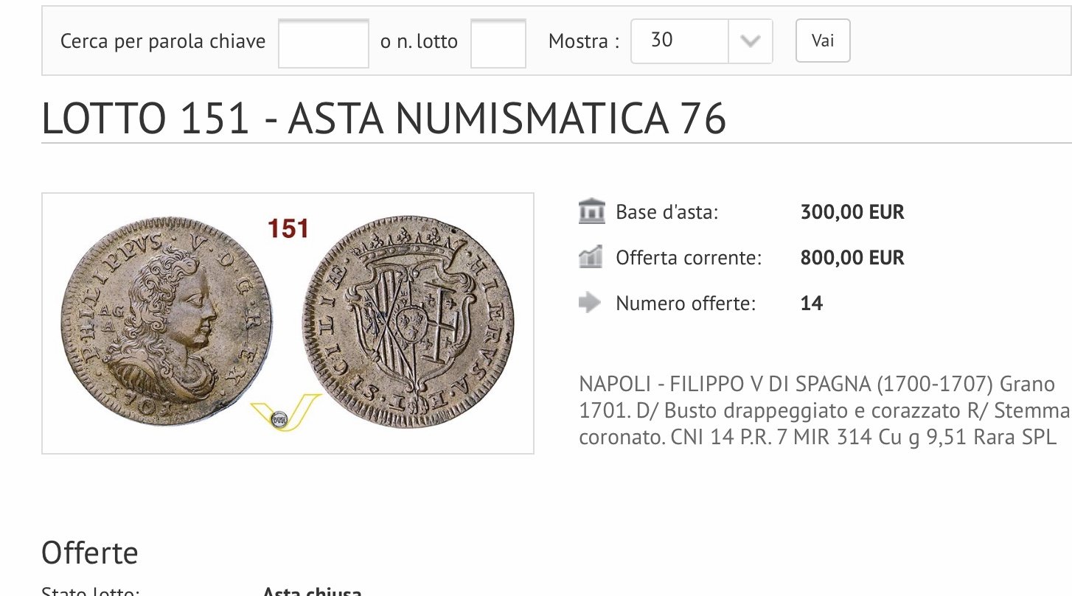Click the Numero offerte value 14
1072x596 pixels.
[x=812, y=304]
